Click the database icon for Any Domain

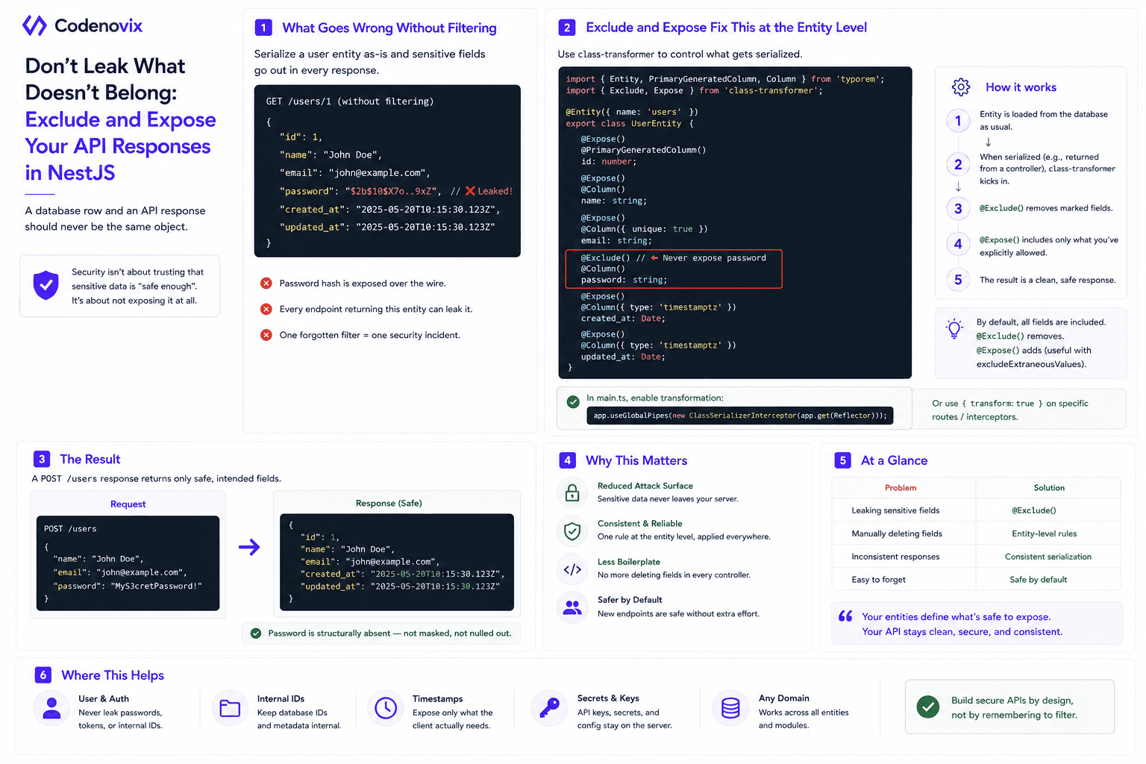click(730, 708)
